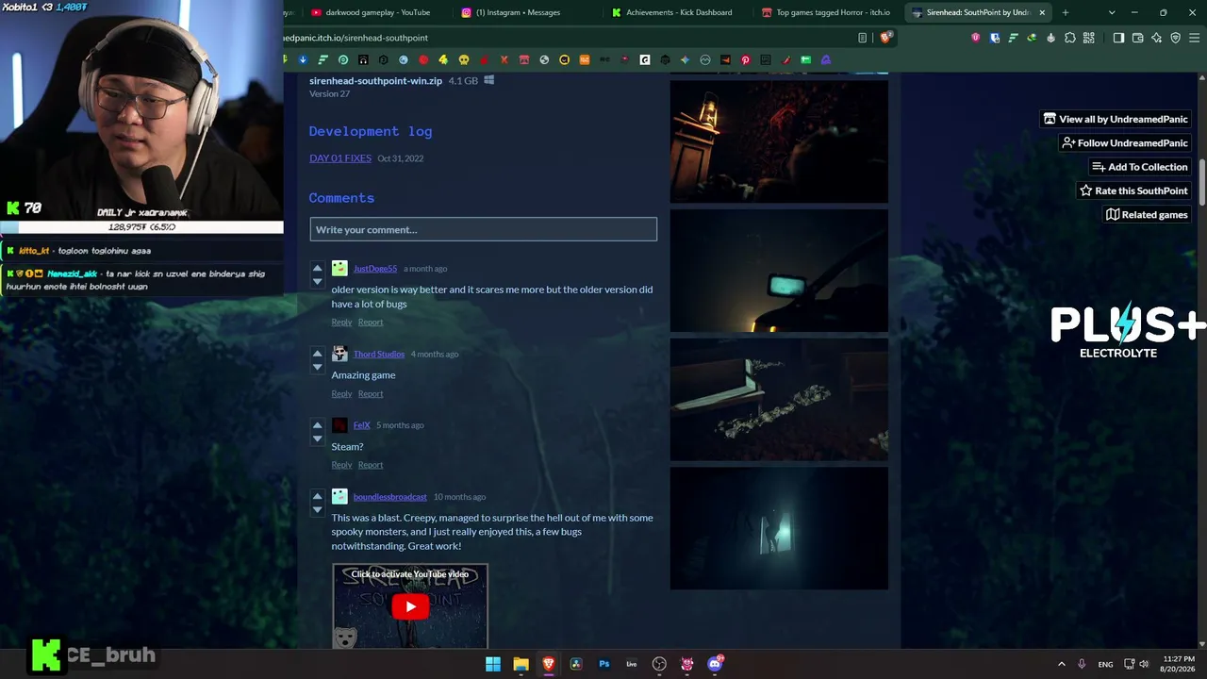This screenshot has height=679, width=1207.
Task: Open the dark doorway screenshot
Action: (779, 529)
